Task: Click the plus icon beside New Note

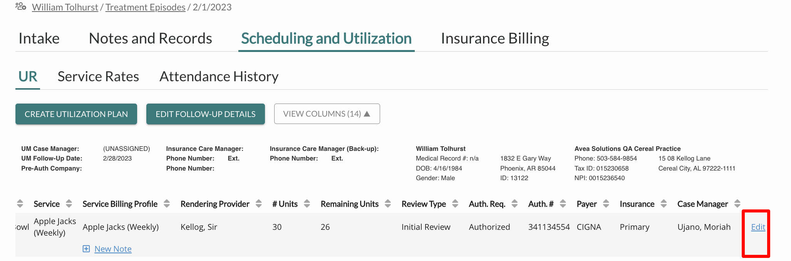Action: [x=86, y=249]
